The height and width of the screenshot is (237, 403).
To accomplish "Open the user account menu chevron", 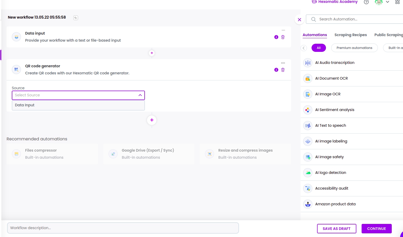I will pos(388,2).
